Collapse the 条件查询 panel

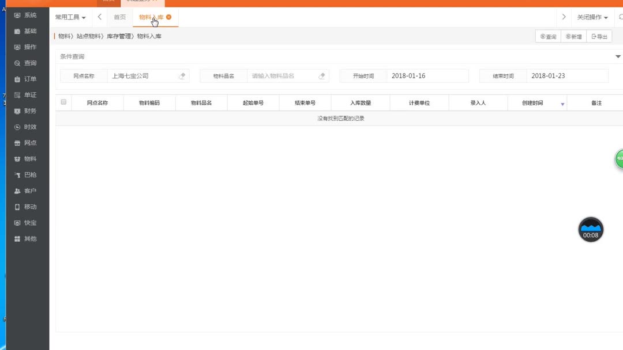tap(618, 56)
